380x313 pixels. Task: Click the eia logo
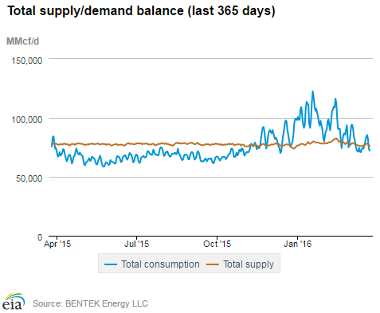pyautogui.click(x=14, y=301)
